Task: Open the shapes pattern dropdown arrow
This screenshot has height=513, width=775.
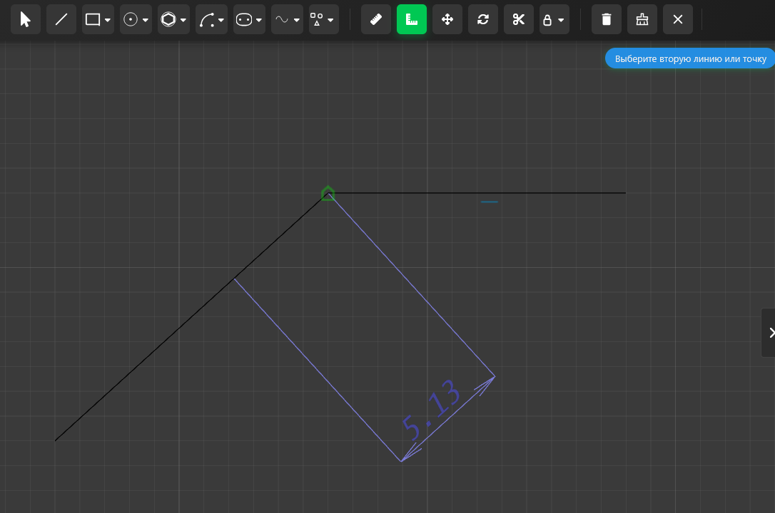Action: pyautogui.click(x=330, y=20)
